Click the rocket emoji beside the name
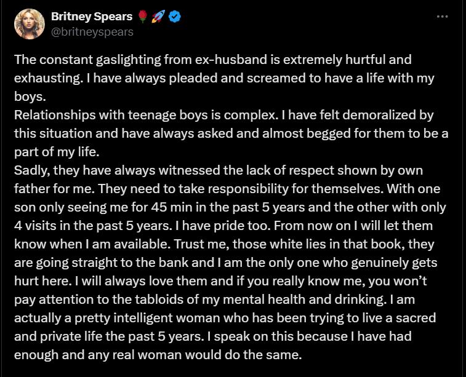This screenshot has height=377, width=466. pyautogui.click(x=160, y=17)
